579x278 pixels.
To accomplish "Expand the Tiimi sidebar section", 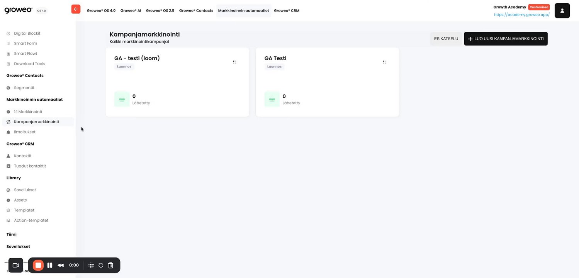I will click(x=12, y=234).
